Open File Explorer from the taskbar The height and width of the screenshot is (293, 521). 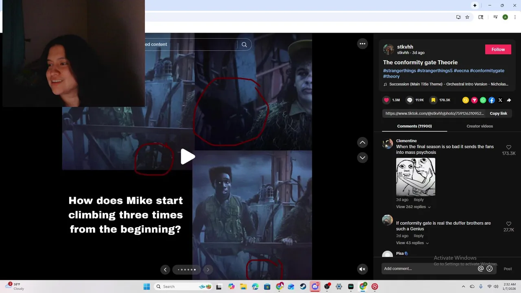coord(243,286)
